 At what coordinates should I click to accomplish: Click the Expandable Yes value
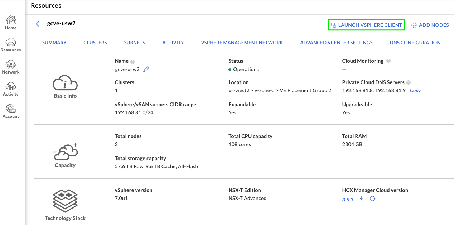pyautogui.click(x=232, y=112)
